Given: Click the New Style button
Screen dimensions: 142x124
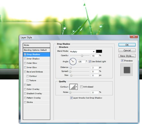Looking at the screenshot, I should (127, 56).
